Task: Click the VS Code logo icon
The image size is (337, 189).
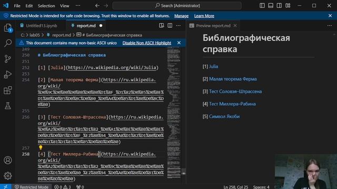Action: point(6,5)
